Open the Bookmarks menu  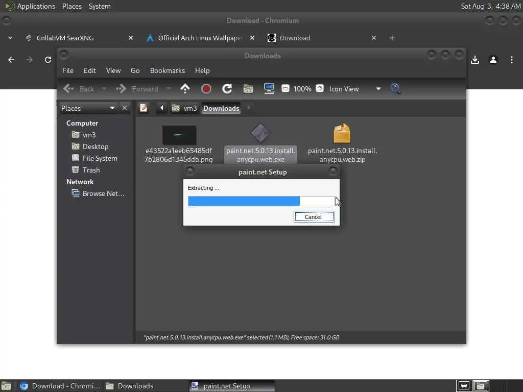point(168,70)
